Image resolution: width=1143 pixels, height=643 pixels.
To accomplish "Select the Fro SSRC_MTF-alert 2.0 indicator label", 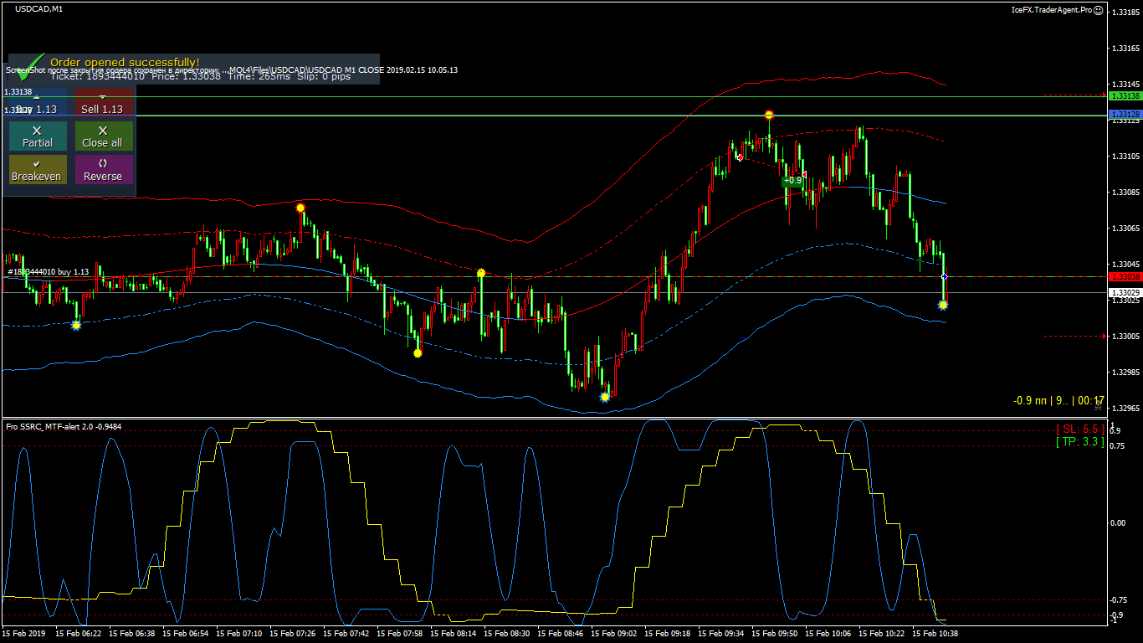I will [64, 426].
